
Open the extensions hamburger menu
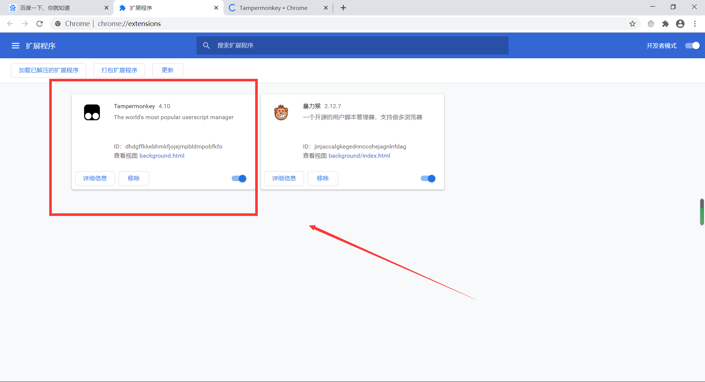15,46
